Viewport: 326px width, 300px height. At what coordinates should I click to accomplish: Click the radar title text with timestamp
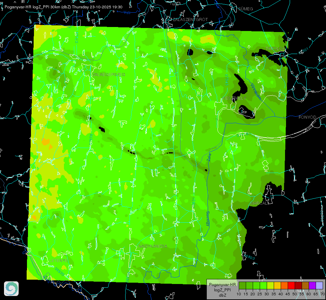tap(63, 7)
